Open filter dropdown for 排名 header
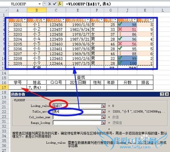This screenshot has width=170, height=152. click(x=151, y=20)
